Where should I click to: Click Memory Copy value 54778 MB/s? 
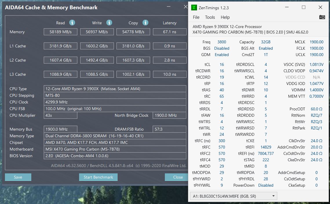tap(133, 32)
